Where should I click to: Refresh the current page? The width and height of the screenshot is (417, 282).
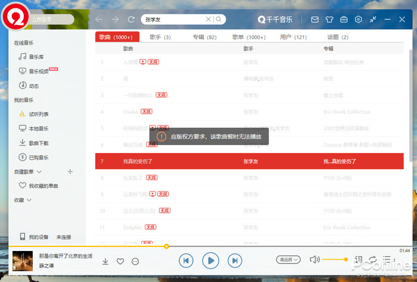pyautogui.click(x=131, y=20)
